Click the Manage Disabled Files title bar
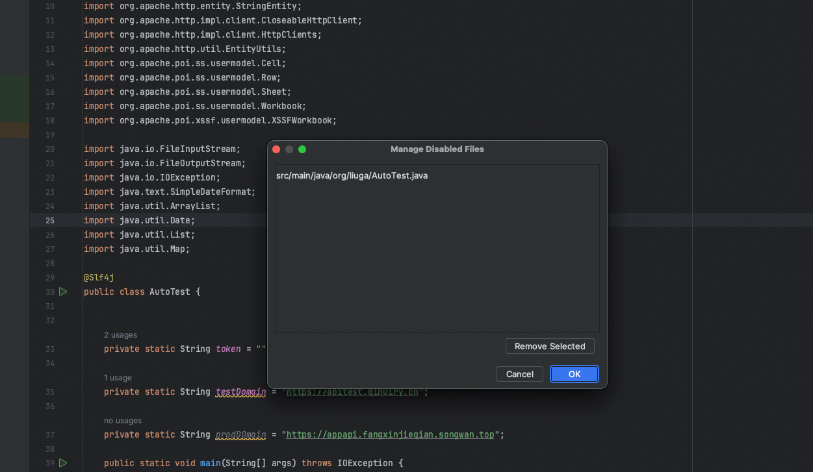Viewport: 813px width, 472px height. [x=437, y=149]
